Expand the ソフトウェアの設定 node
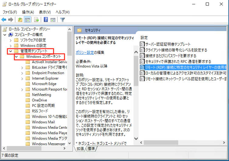Screen dimensions: 229x161 11,40
